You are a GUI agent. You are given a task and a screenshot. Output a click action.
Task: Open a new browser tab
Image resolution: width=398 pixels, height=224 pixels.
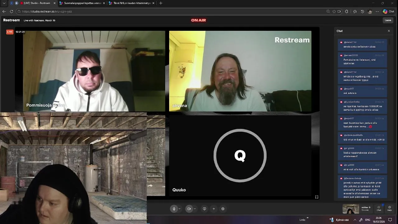pyautogui.click(x=161, y=3)
